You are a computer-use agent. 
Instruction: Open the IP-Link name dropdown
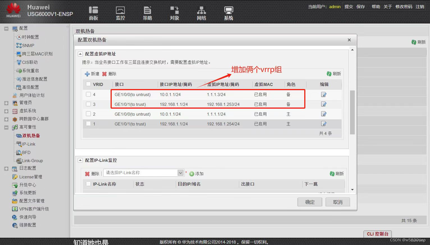pyautogui.click(x=180, y=173)
